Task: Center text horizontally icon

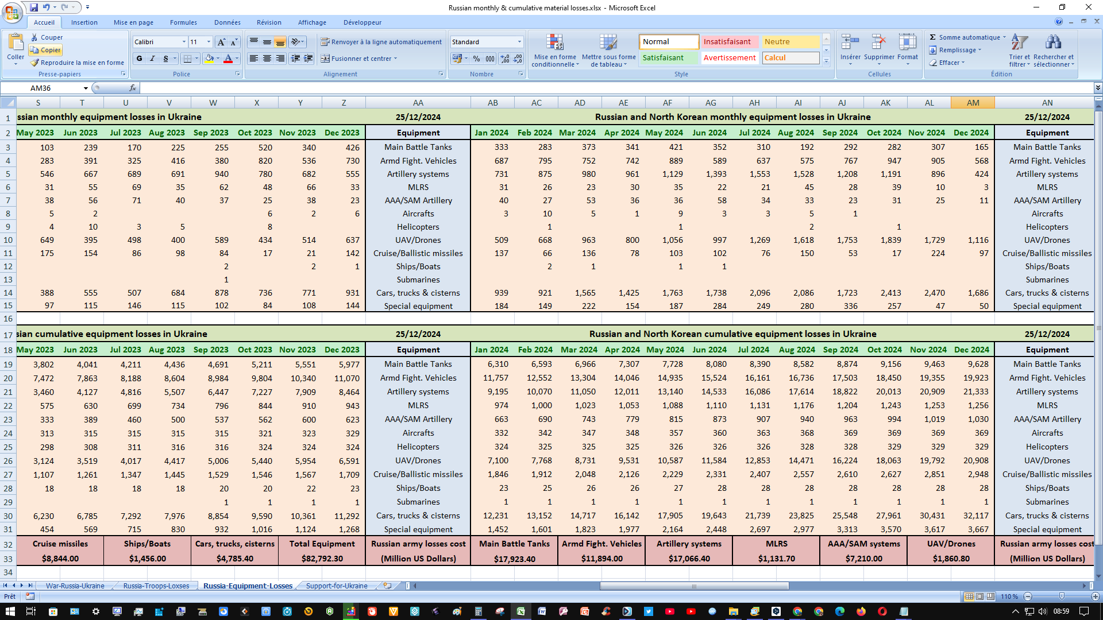Action: click(267, 59)
